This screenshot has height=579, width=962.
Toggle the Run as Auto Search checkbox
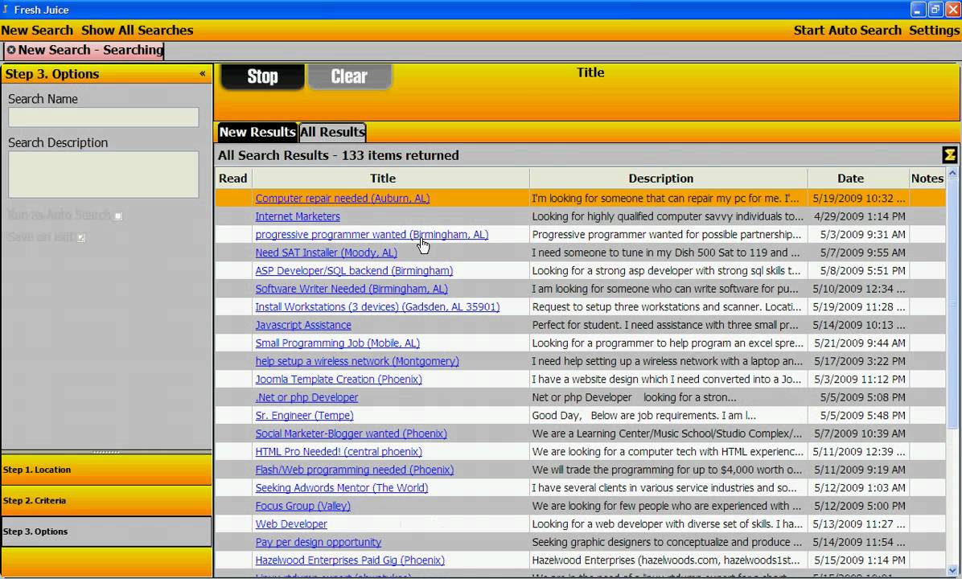point(118,216)
